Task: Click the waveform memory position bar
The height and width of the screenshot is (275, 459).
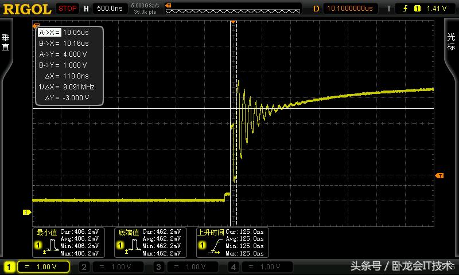Action: [232, 9]
